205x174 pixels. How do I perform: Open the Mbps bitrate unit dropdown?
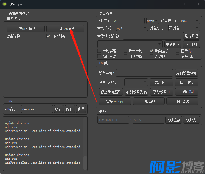152,21
